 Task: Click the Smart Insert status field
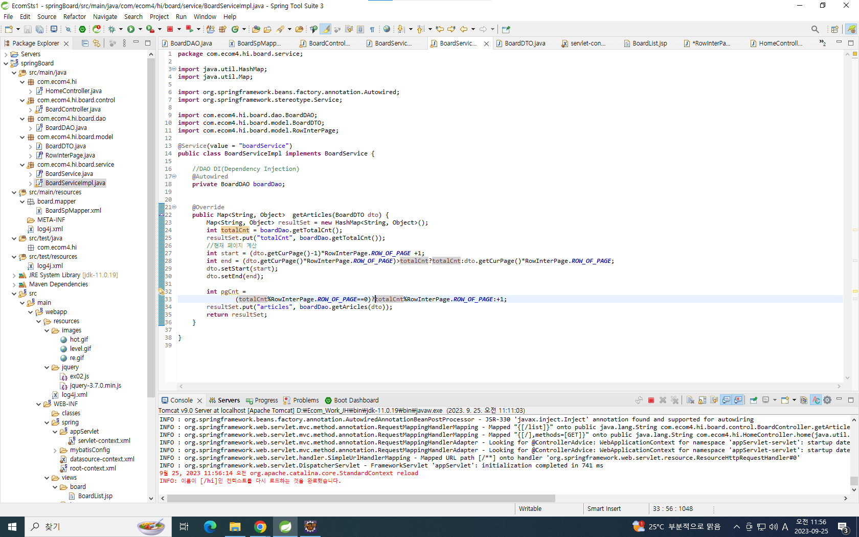(x=615, y=509)
